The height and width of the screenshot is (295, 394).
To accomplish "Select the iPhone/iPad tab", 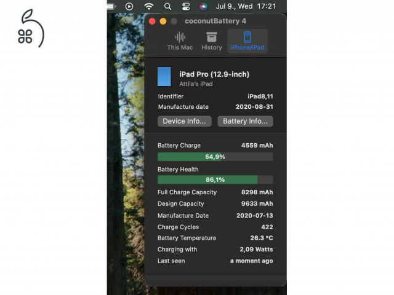I will (x=247, y=41).
